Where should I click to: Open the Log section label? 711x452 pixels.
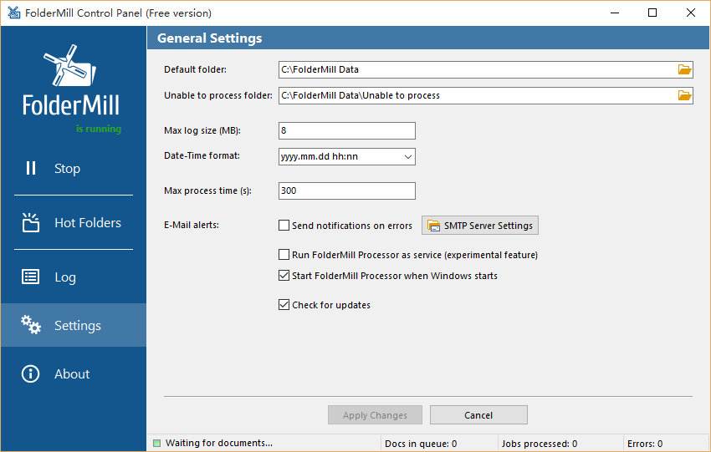point(65,277)
